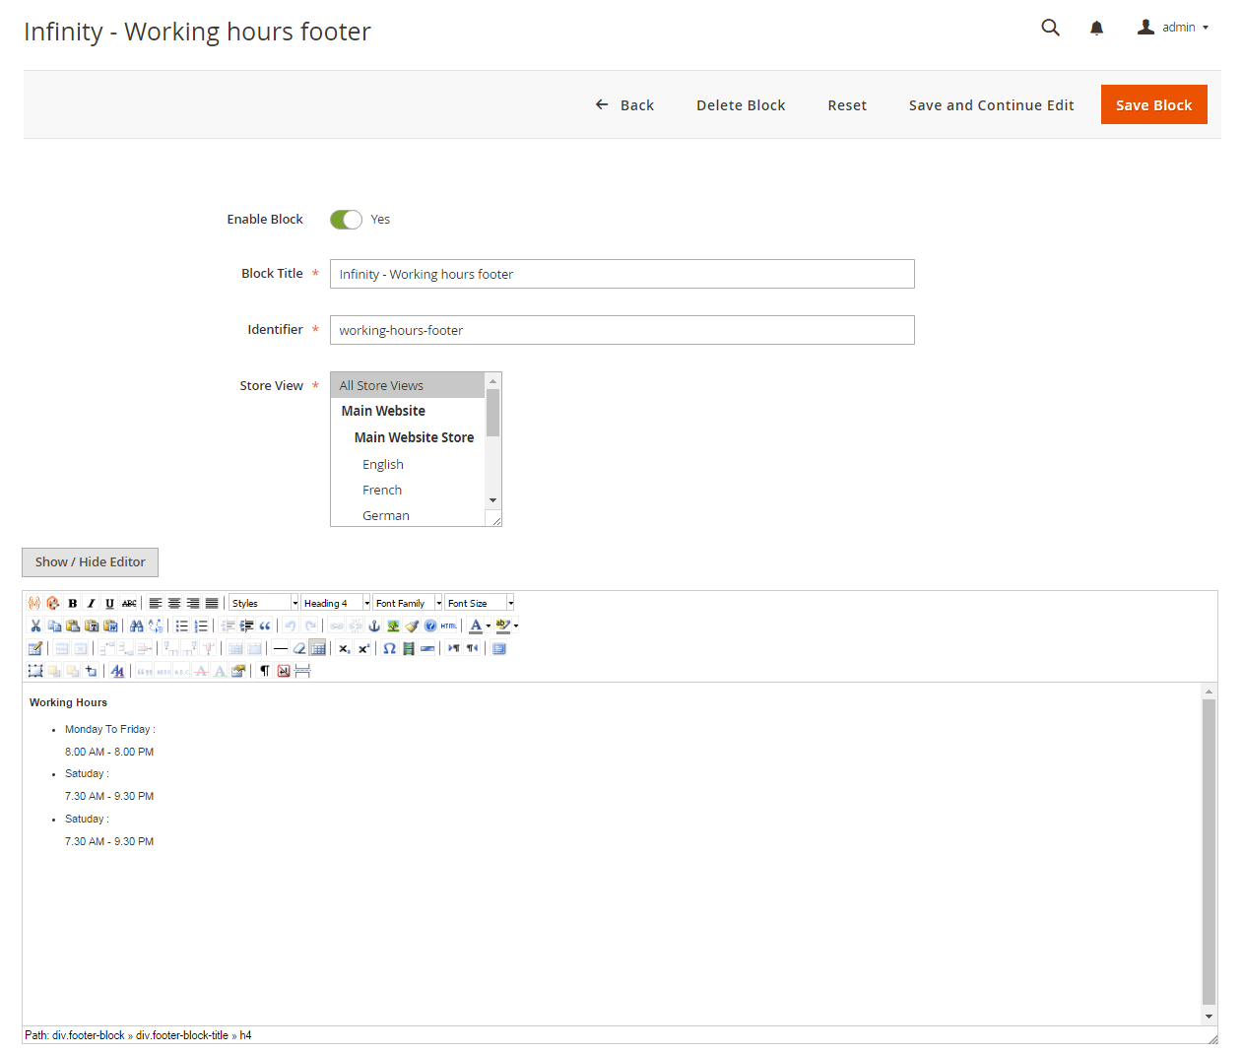This screenshot has height=1053, width=1243.
Task: Click the Back button
Action: tap(624, 104)
